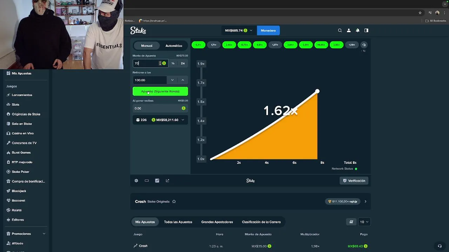Click the Retirarse a los input field

[150, 80]
